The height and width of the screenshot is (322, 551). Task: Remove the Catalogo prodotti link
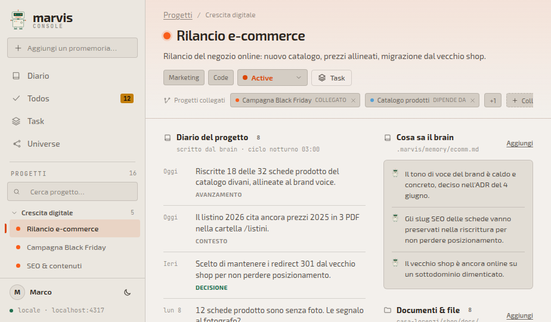(x=473, y=101)
